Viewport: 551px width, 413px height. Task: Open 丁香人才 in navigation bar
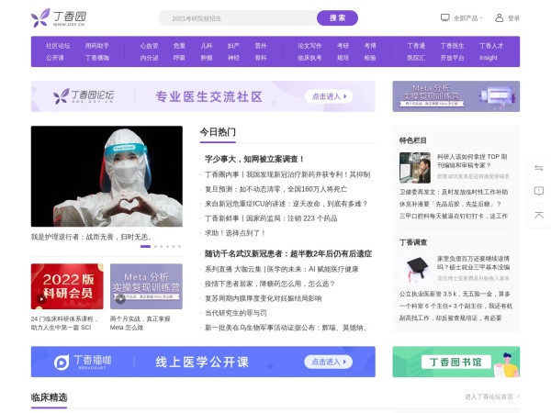coord(491,46)
